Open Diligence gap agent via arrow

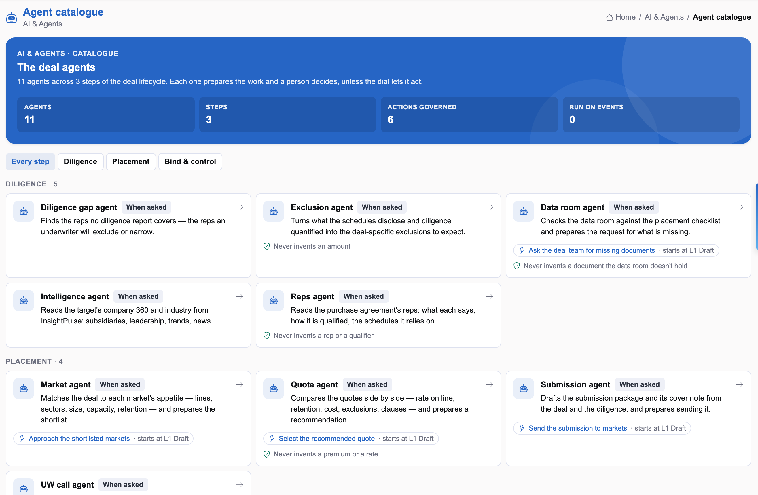pyautogui.click(x=240, y=207)
